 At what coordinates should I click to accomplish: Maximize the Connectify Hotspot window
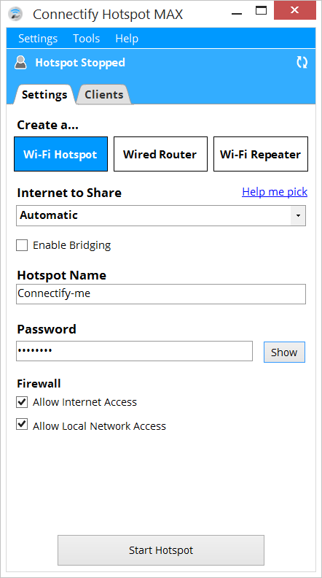(262, 10)
